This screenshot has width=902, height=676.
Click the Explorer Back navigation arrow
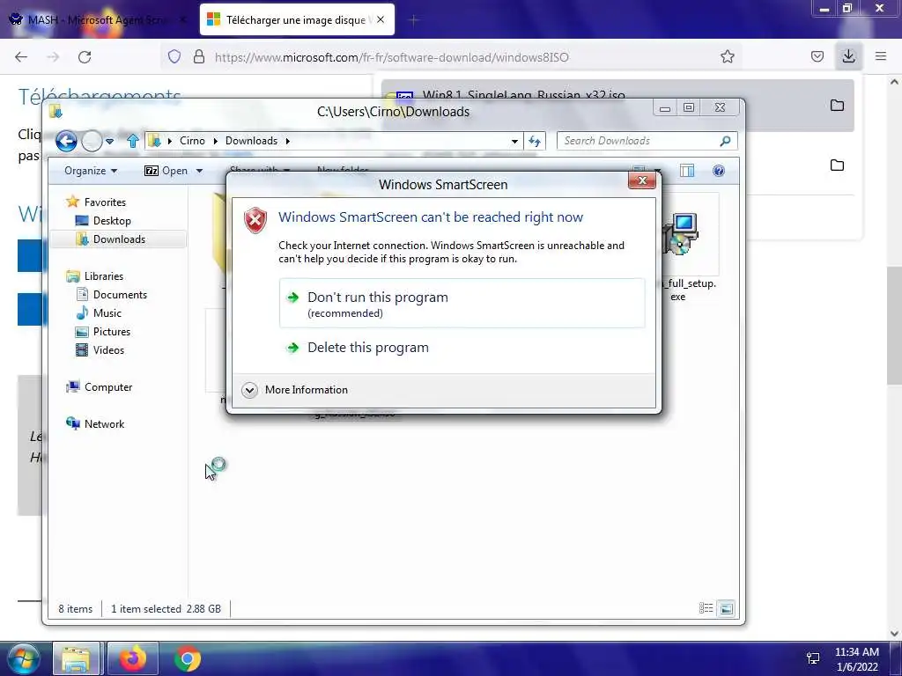(x=66, y=141)
